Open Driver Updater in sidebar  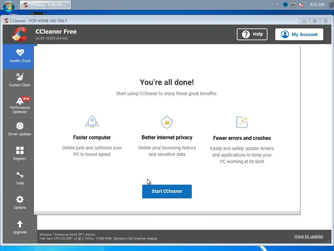click(x=20, y=129)
